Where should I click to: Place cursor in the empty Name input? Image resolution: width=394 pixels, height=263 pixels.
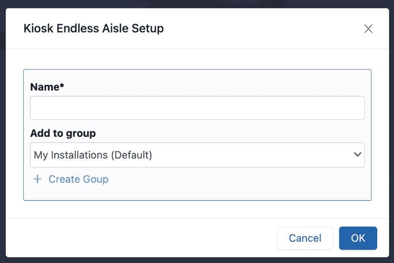[197, 108]
